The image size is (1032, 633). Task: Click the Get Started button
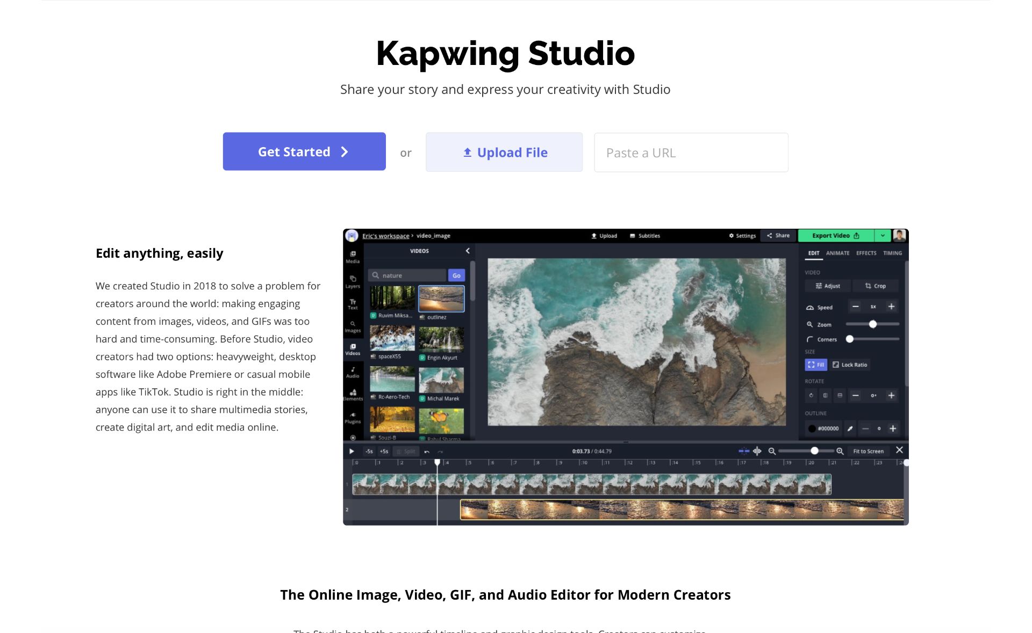click(304, 151)
